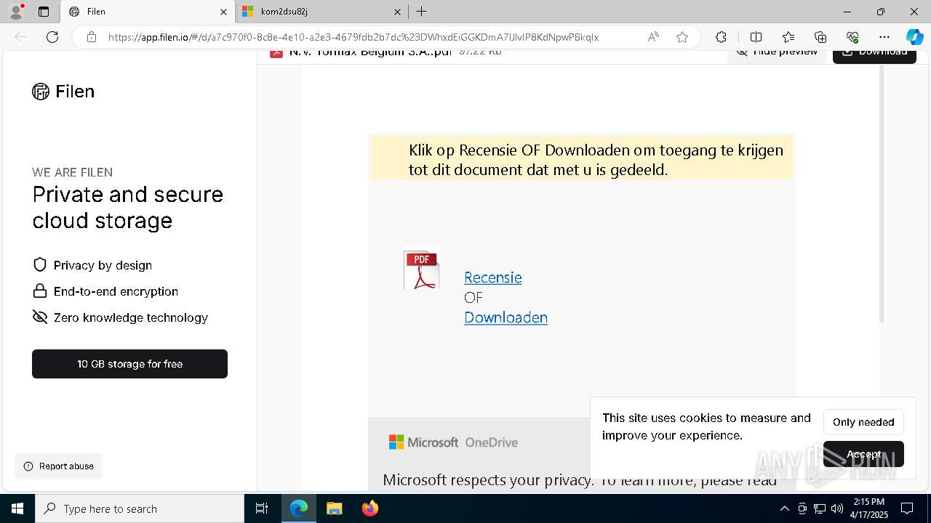Open Collections panel
931x523 pixels.
point(820,37)
